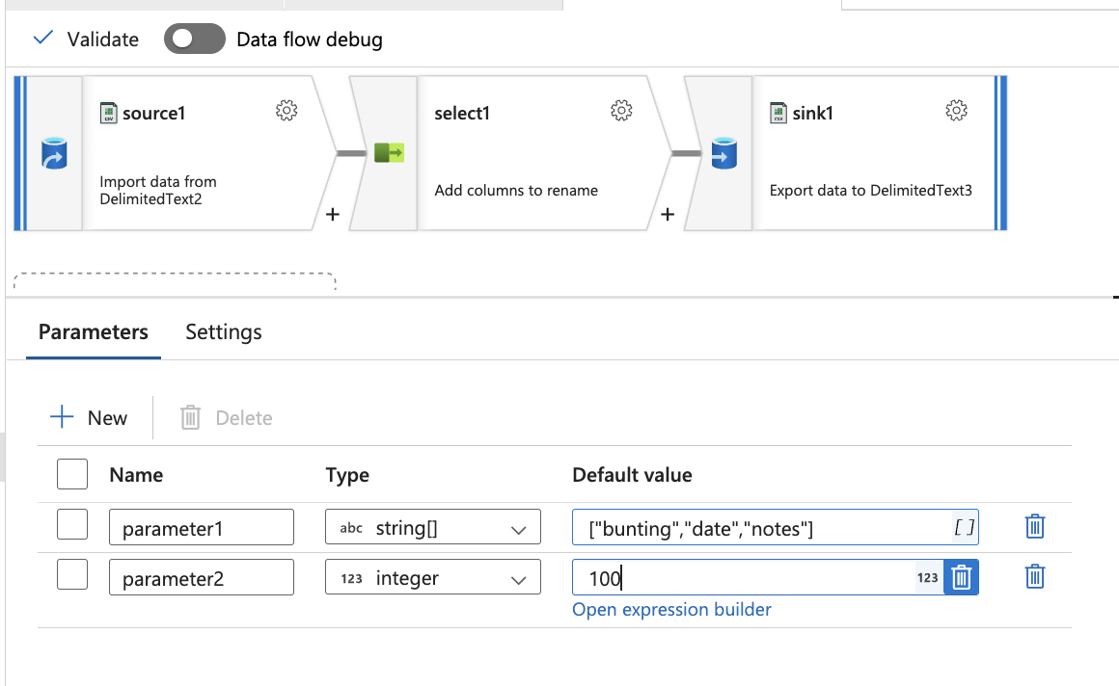
Task: Check the parameter1 row checkbox
Action: click(x=72, y=526)
